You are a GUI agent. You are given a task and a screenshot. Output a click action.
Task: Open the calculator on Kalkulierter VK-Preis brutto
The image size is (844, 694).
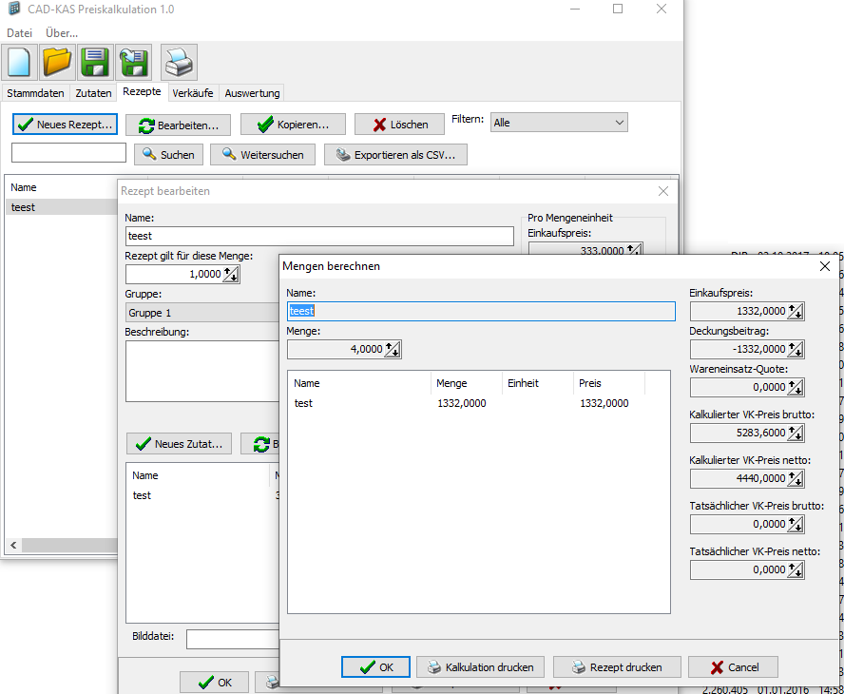point(796,434)
